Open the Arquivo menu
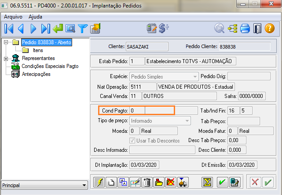The width and height of the screenshot is (282, 195). [x=13, y=17]
